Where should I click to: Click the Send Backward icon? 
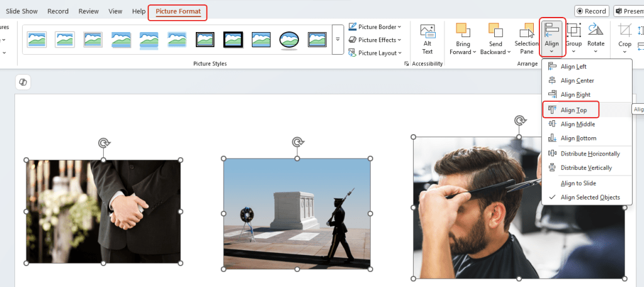pos(495,31)
